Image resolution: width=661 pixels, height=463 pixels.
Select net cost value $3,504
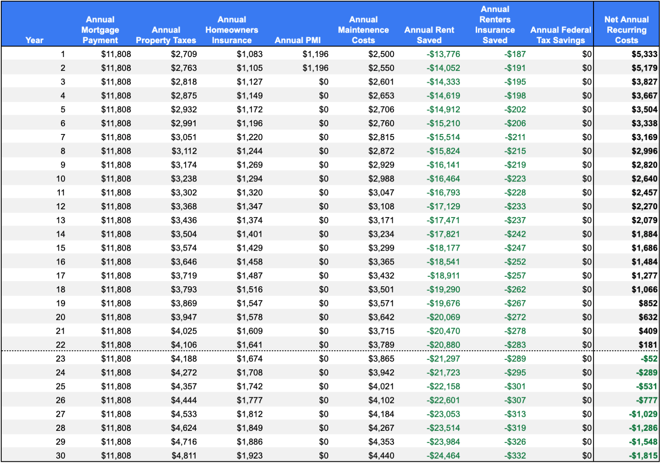644,110
